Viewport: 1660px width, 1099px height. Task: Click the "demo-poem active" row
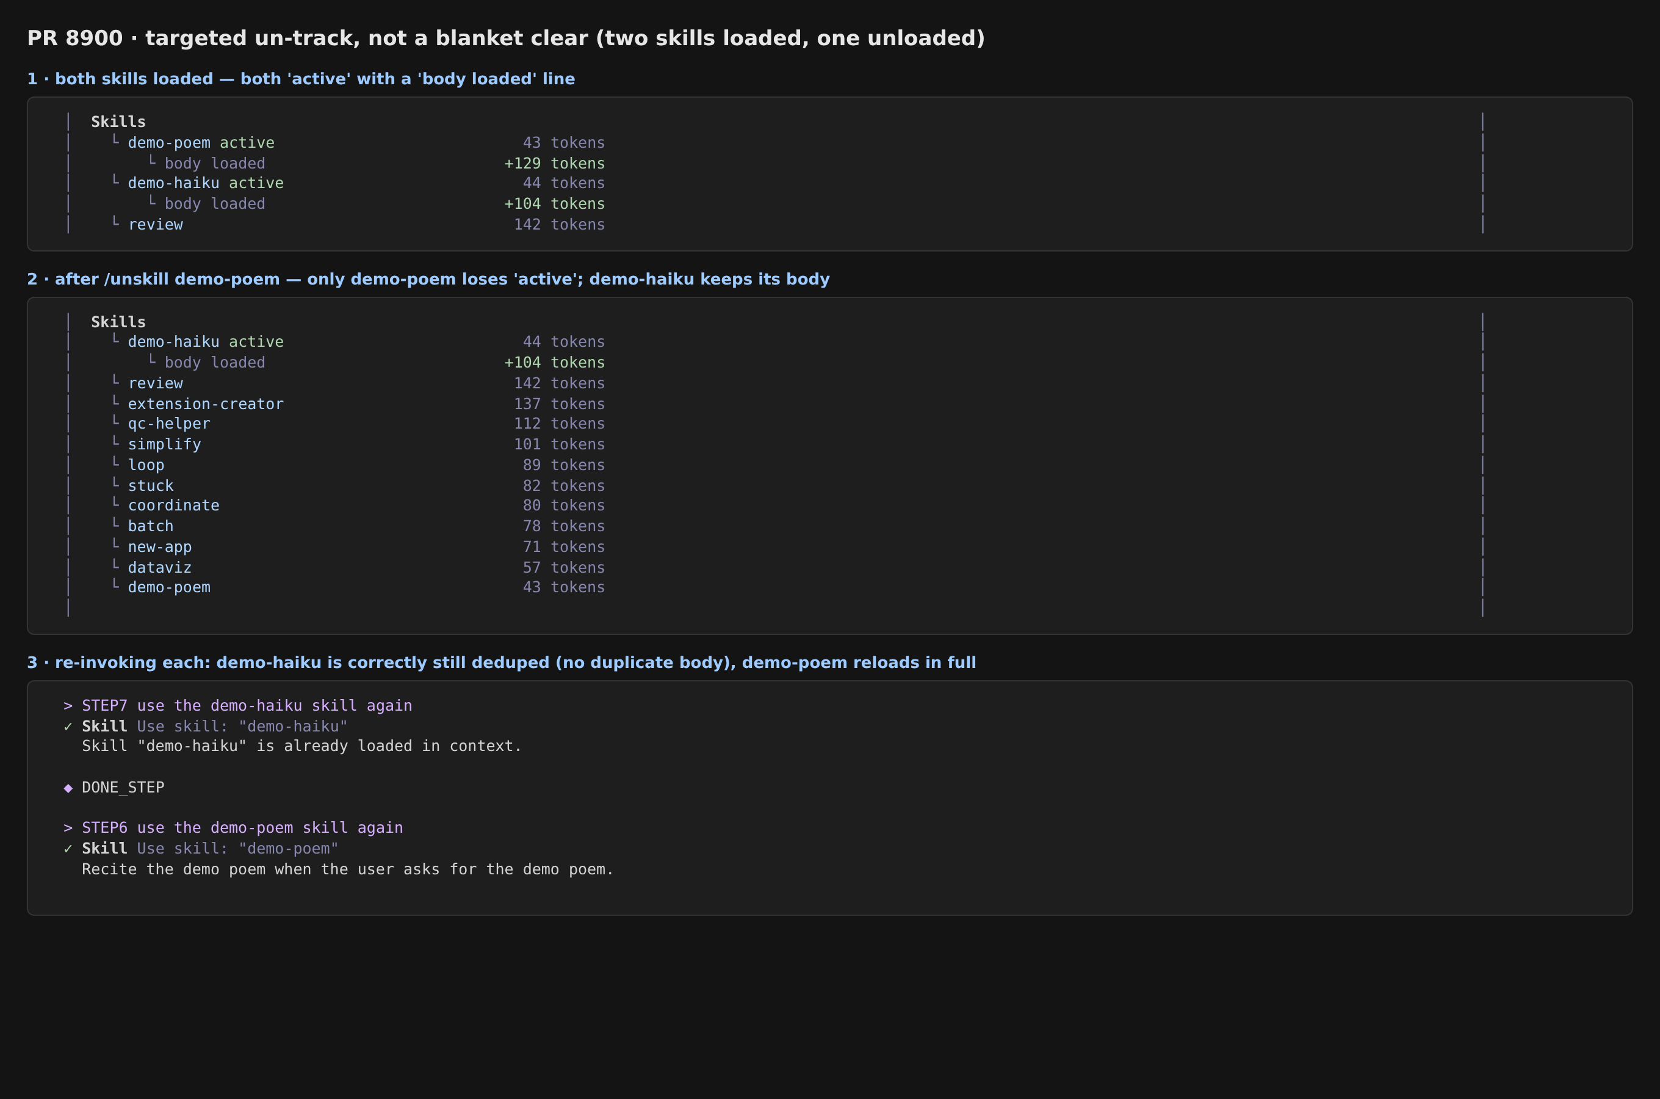[201, 142]
